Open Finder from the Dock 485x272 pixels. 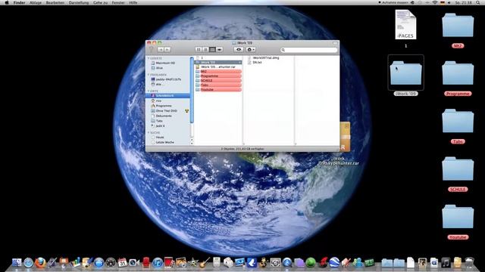click(x=17, y=262)
